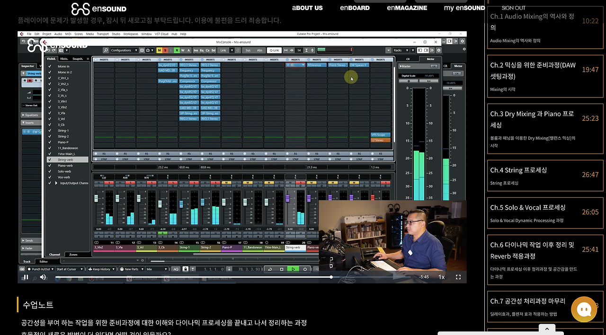Click the meter reset button beside the gear

[429, 81]
